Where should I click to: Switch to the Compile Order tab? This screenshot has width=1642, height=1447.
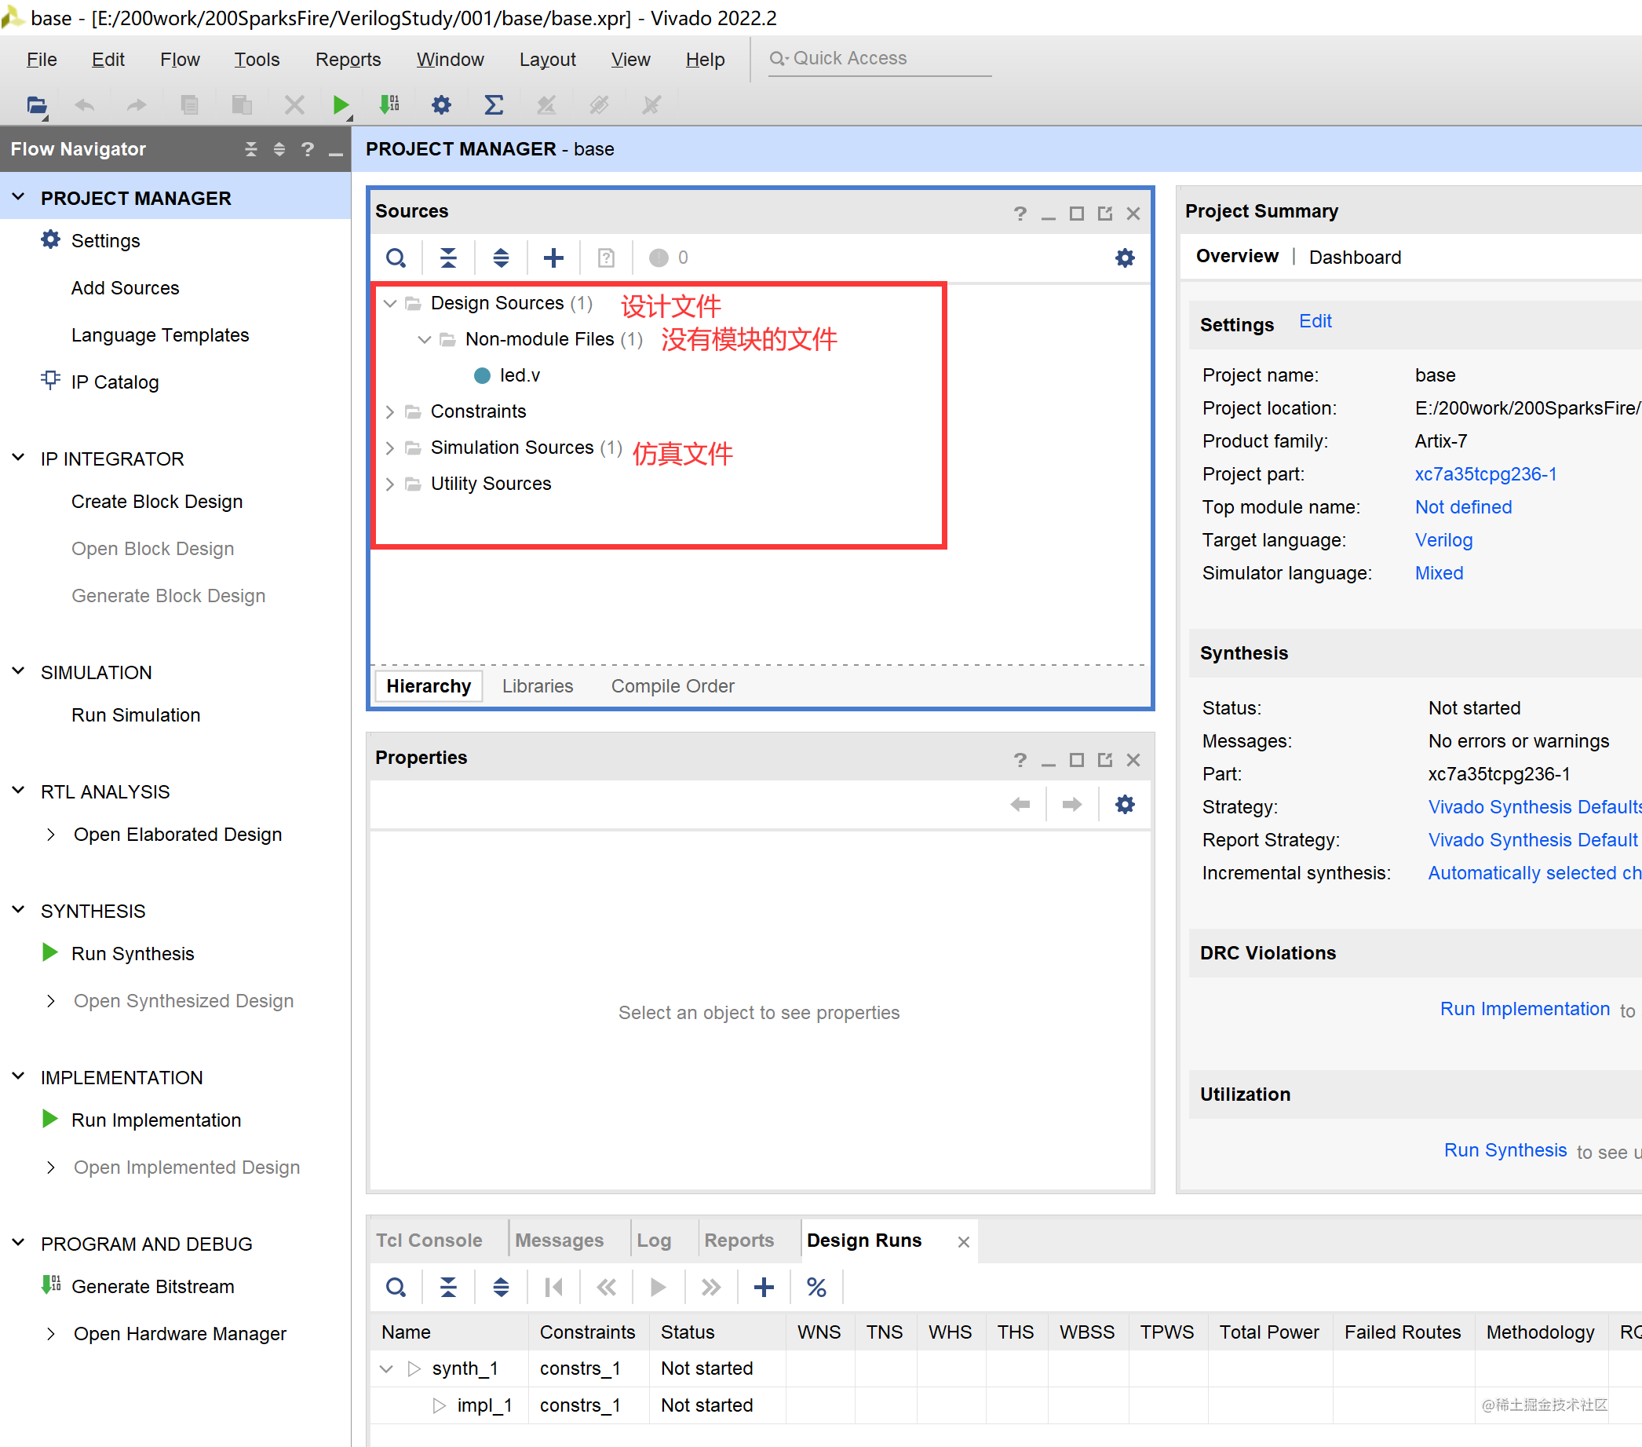[673, 686]
